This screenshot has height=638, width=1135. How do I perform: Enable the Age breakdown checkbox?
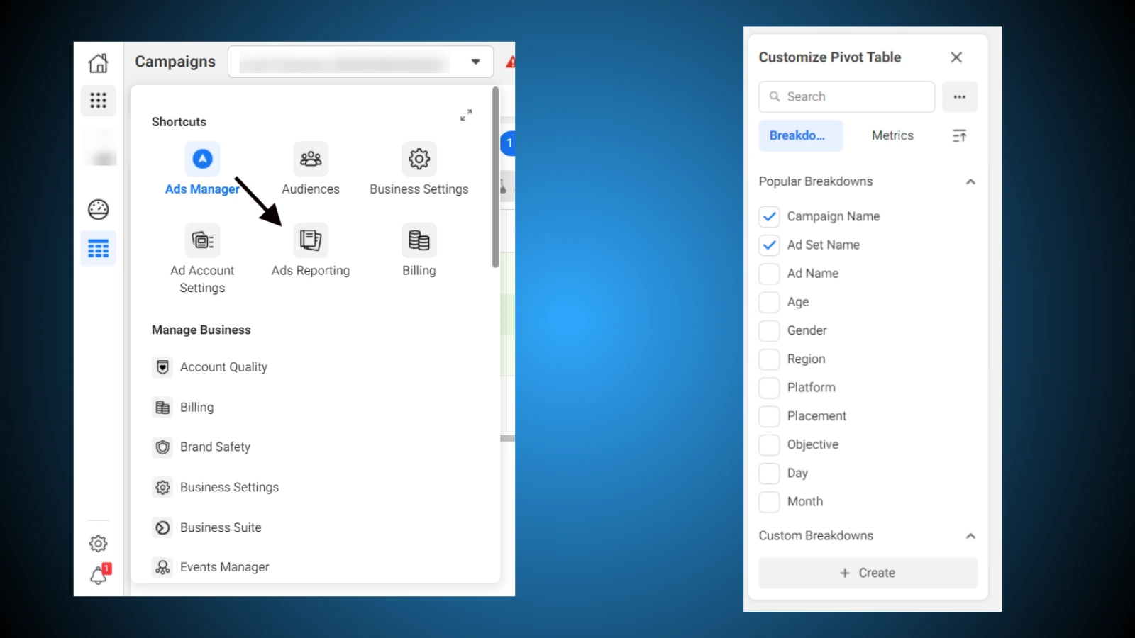coord(769,302)
